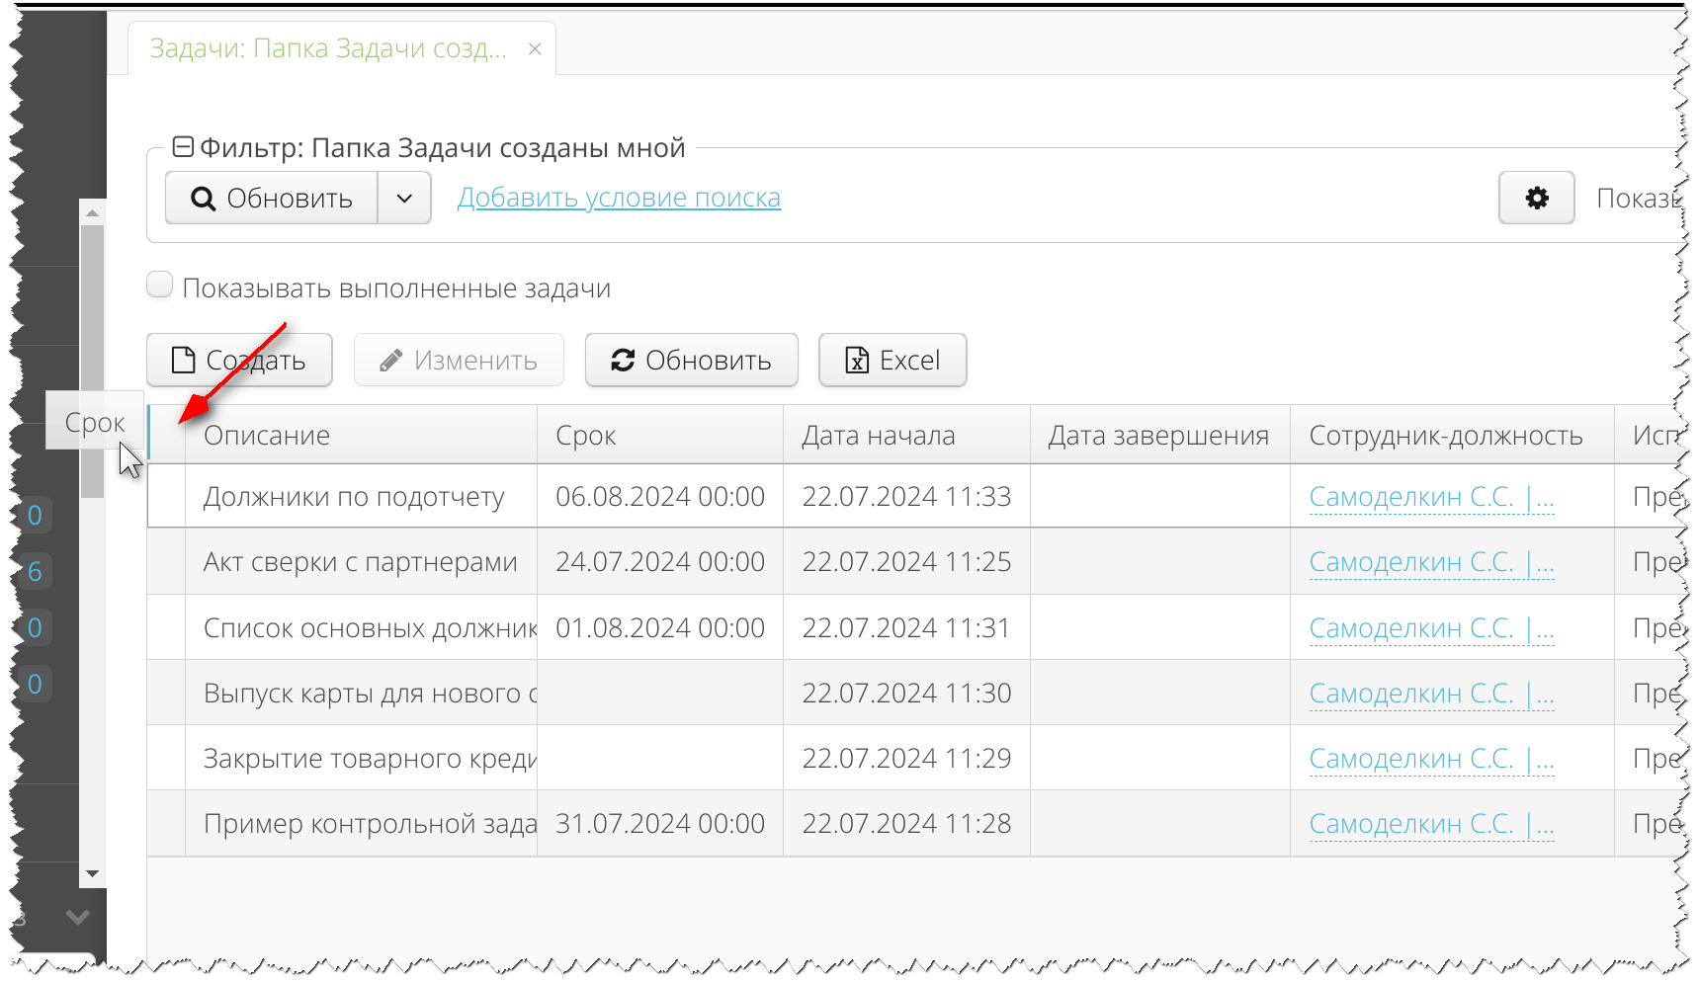Screen dimensions: 1699x983
Task: Click the pencil icon on Изменить button
Action: [392, 360]
